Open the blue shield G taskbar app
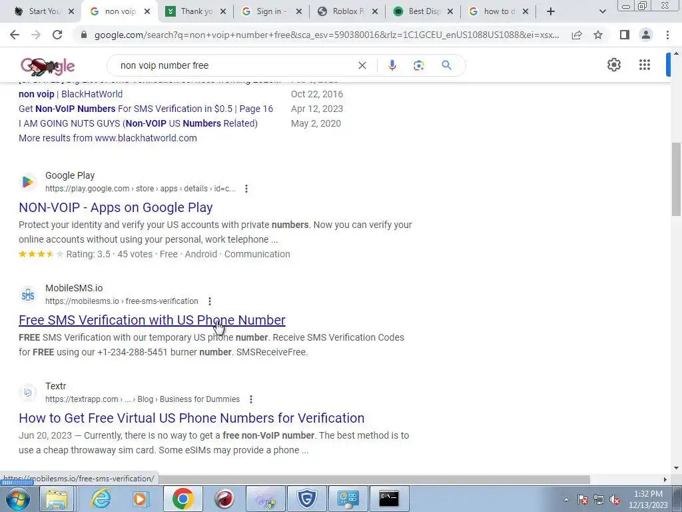The width and height of the screenshot is (682, 512). click(x=306, y=499)
